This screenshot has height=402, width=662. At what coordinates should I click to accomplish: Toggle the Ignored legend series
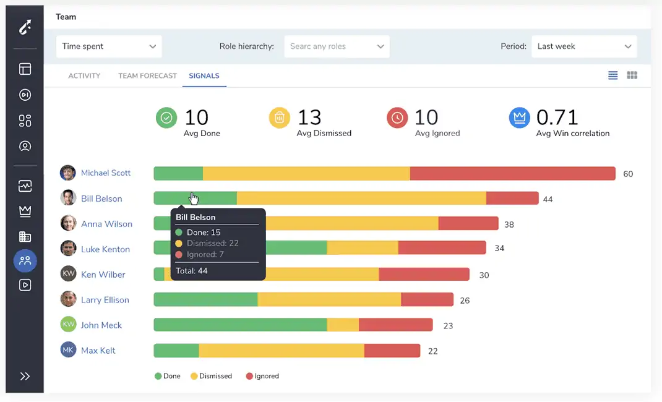(x=262, y=376)
